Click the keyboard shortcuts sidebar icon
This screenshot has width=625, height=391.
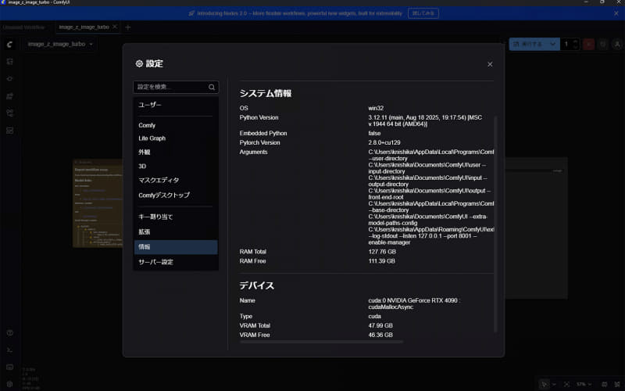pyautogui.click(x=10, y=367)
